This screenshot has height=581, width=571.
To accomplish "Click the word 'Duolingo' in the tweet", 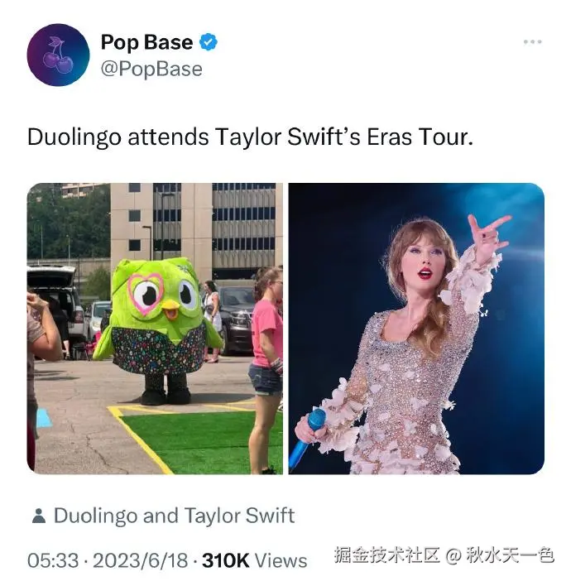I will pyautogui.click(x=74, y=137).
